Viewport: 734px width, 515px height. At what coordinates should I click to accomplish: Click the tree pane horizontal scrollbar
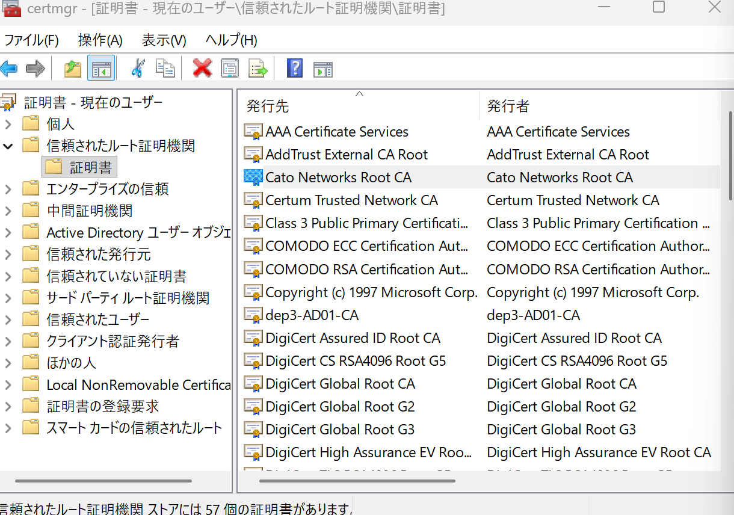[103, 481]
